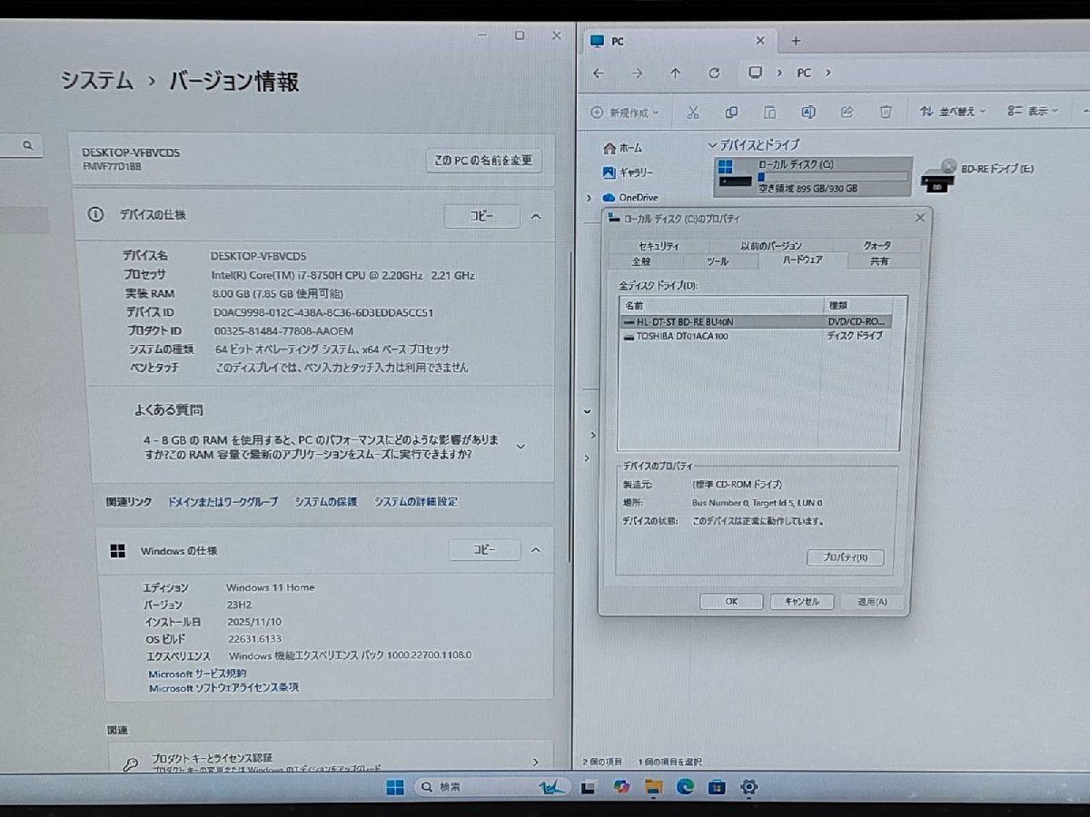Click the Cut icon in Explorer toolbar
The height and width of the screenshot is (817, 1090).
pos(692,111)
